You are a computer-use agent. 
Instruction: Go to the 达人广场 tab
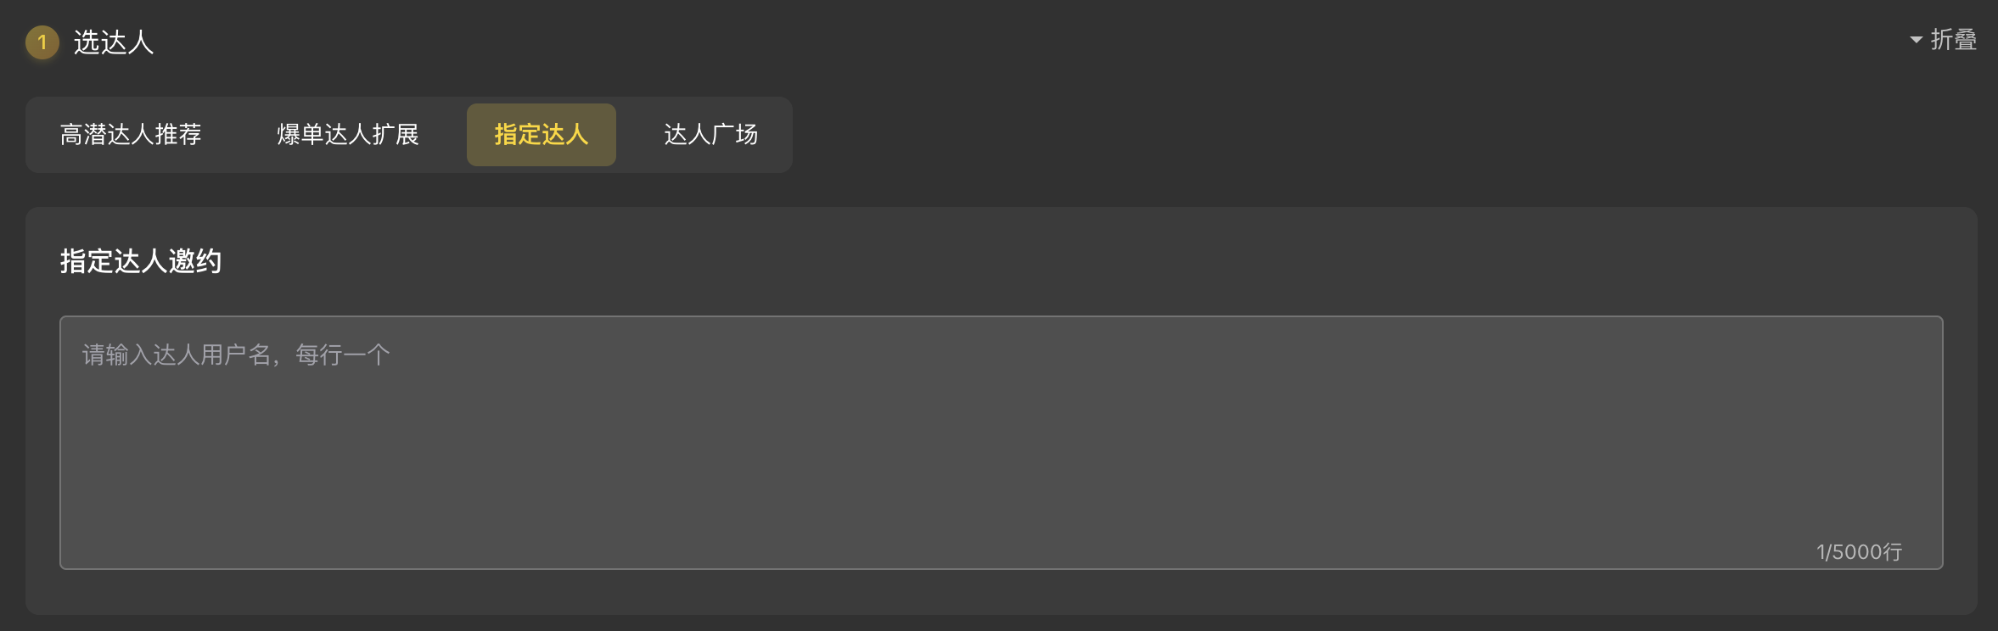pyautogui.click(x=711, y=135)
